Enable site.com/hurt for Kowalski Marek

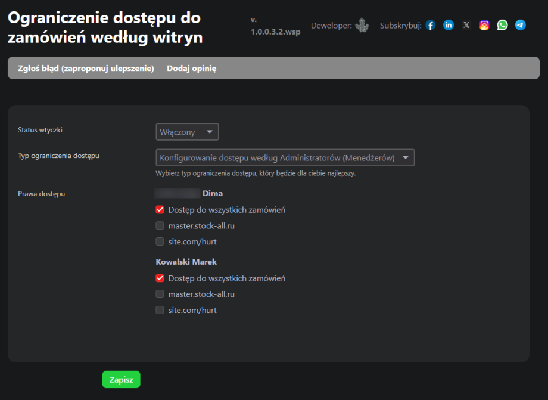160,310
